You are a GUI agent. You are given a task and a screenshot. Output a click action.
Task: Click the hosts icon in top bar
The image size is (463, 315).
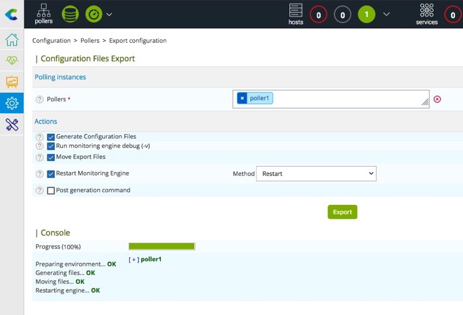(x=296, y=13)
